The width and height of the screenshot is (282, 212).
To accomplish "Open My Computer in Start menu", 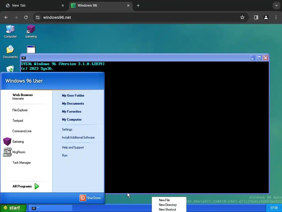I will 72,120.
